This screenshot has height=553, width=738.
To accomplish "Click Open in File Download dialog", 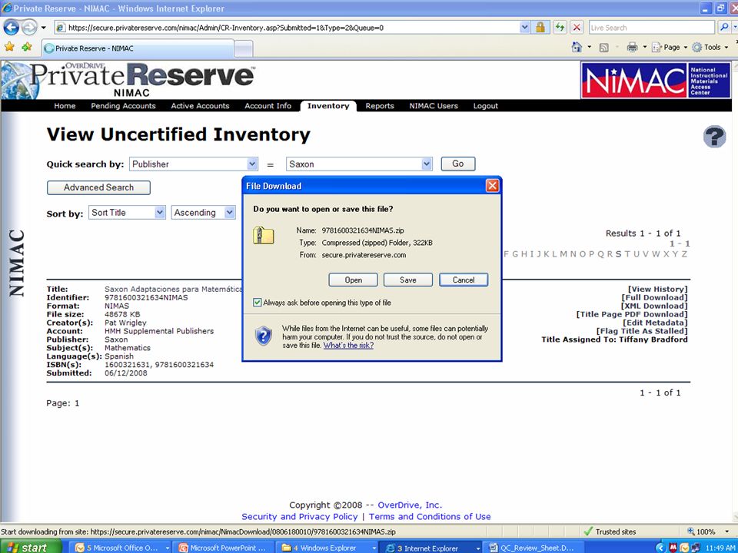I will coord(353,280).
